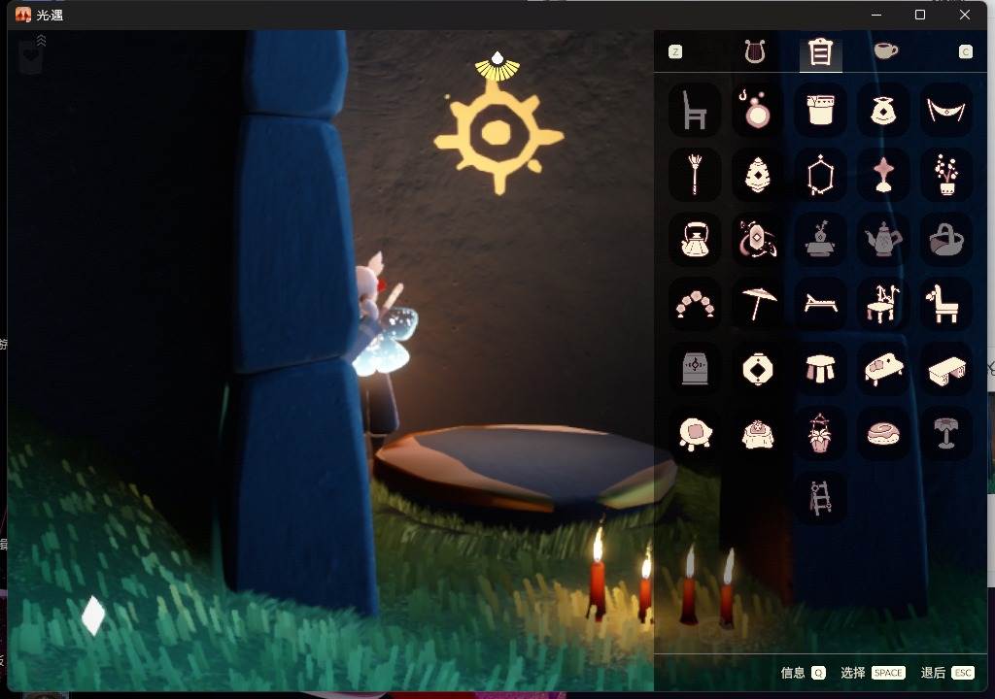Viewport: 995px width, 699px height.
Task: Click the 选择 SPACE select button
Action: [x=873, y=673]
